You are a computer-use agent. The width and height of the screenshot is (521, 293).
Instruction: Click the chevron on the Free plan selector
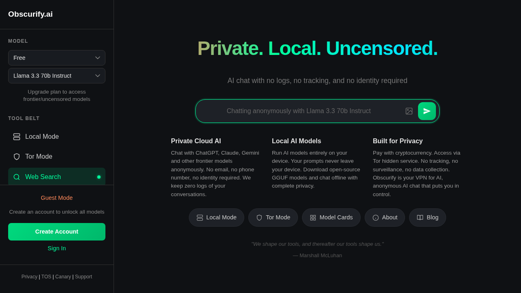[x=98, y=58]
